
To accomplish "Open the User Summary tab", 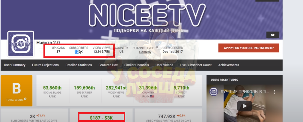I will (15, 65).
